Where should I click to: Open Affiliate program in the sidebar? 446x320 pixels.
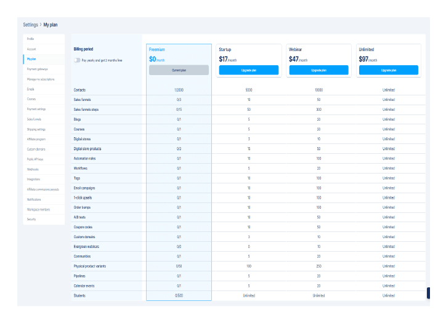click(44, 139)
